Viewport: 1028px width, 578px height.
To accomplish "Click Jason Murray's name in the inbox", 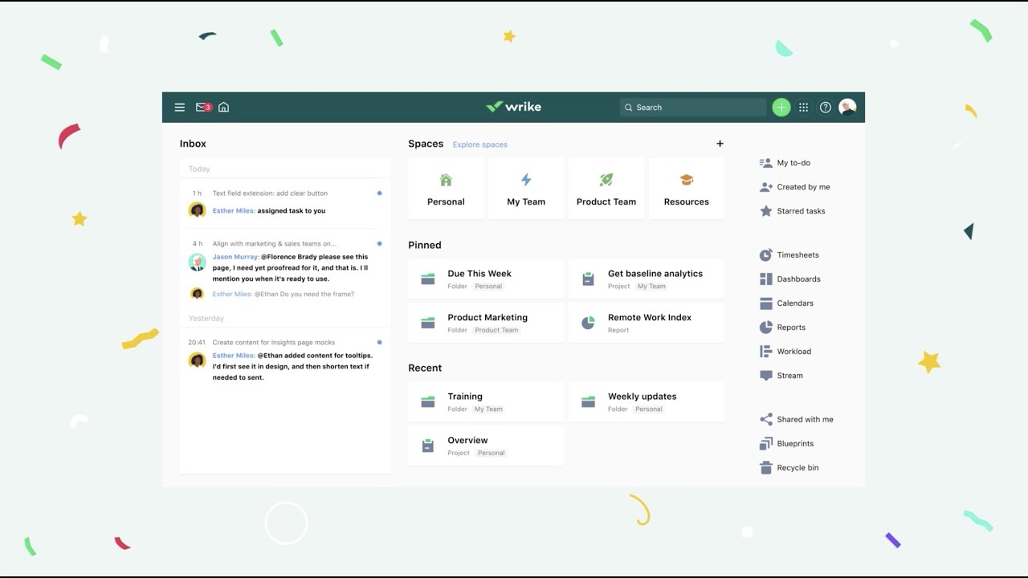I will point(235,257).
